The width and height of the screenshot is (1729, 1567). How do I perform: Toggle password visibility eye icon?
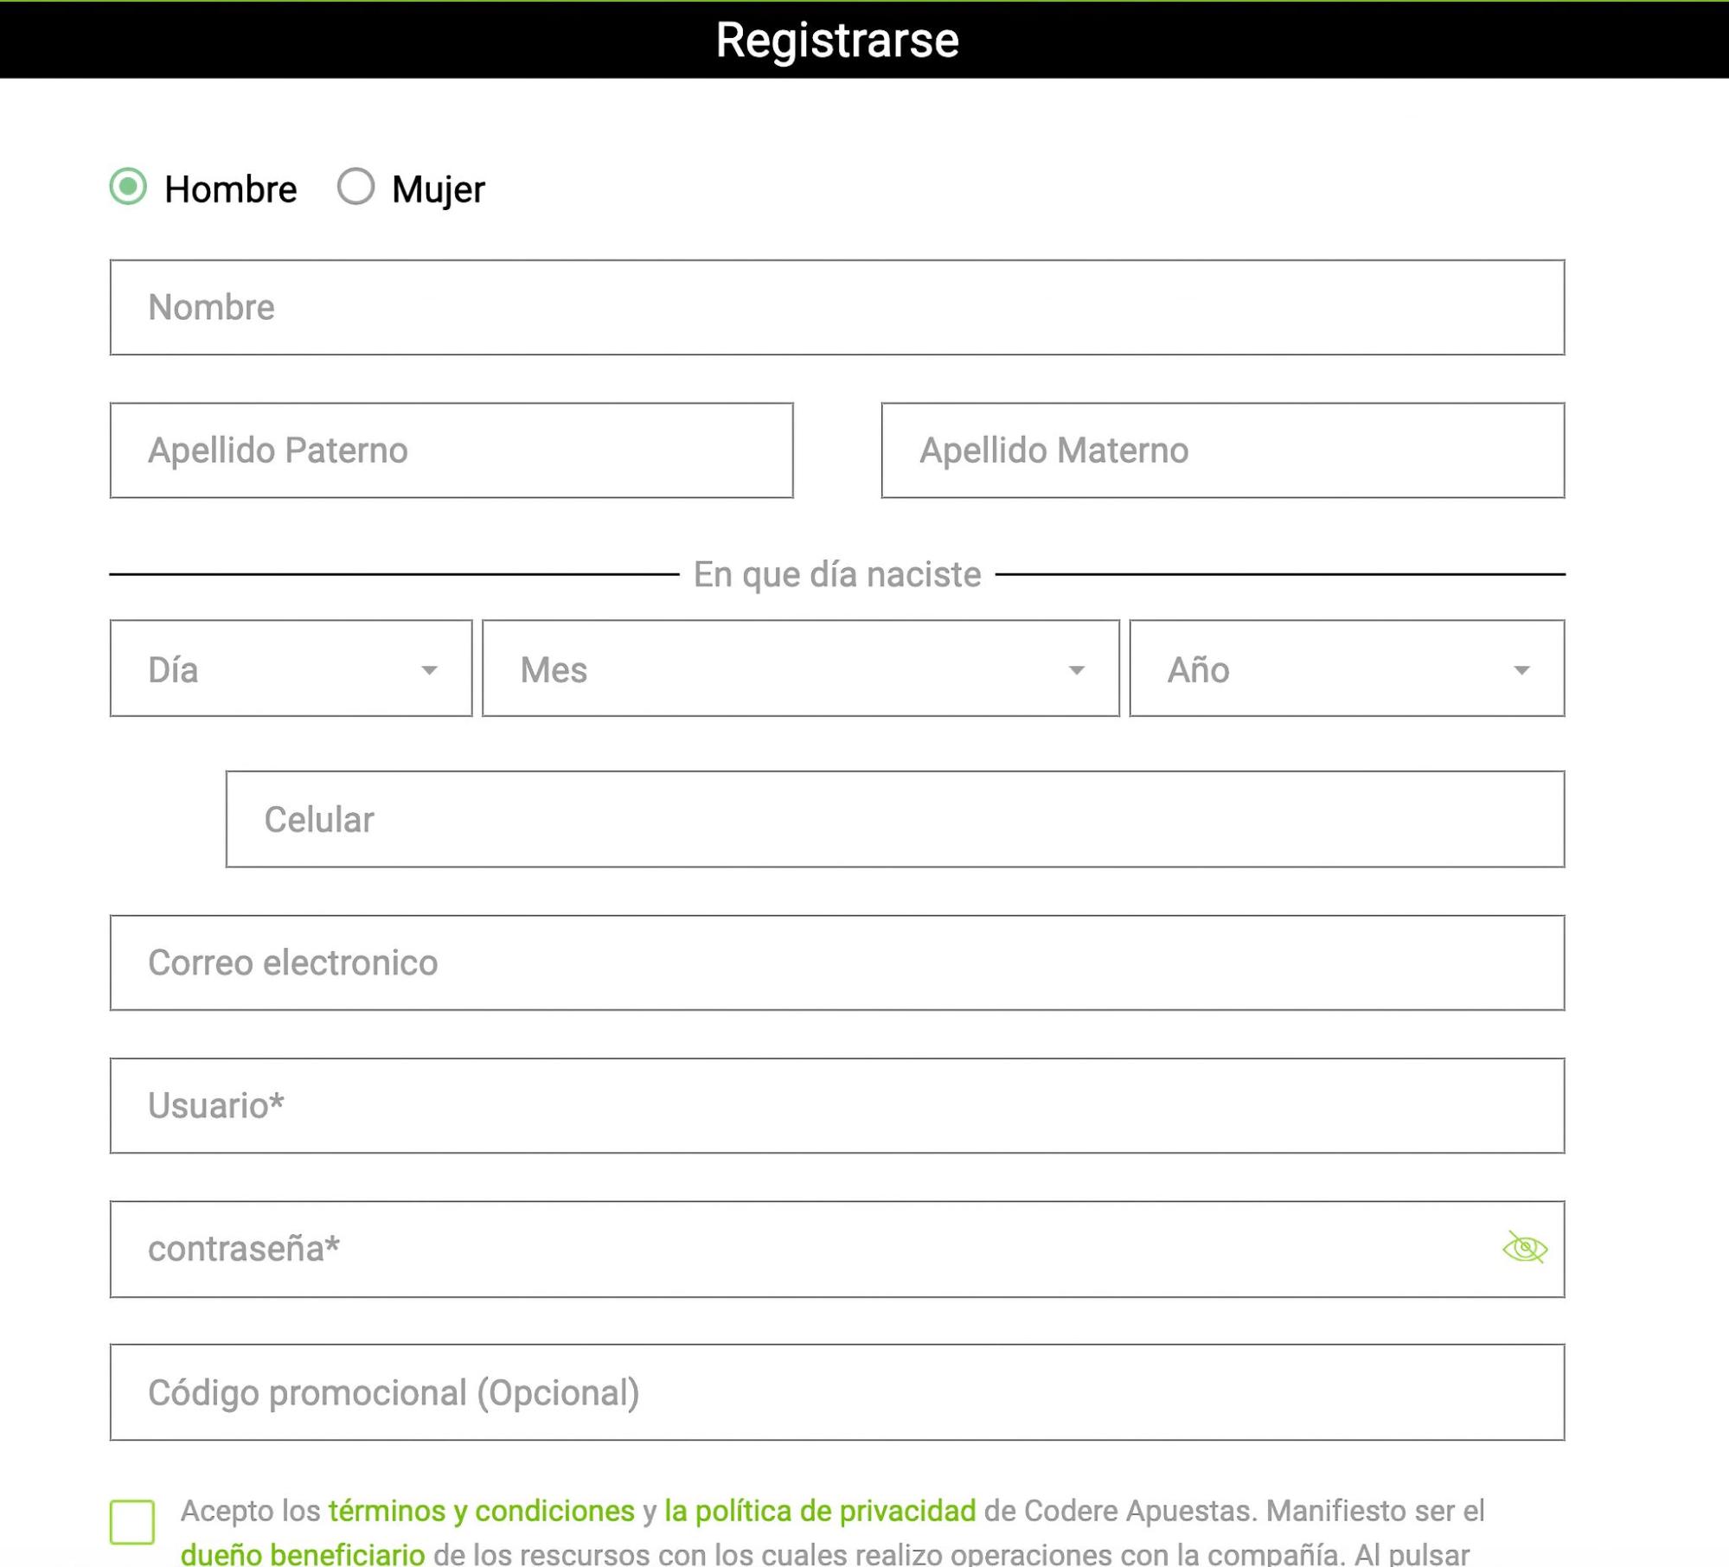1524,1246
